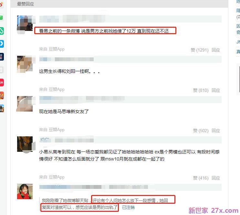Click the blue circular arrow sidebar icon
This screenshot has width=240, height=215.
click(2, 44)
